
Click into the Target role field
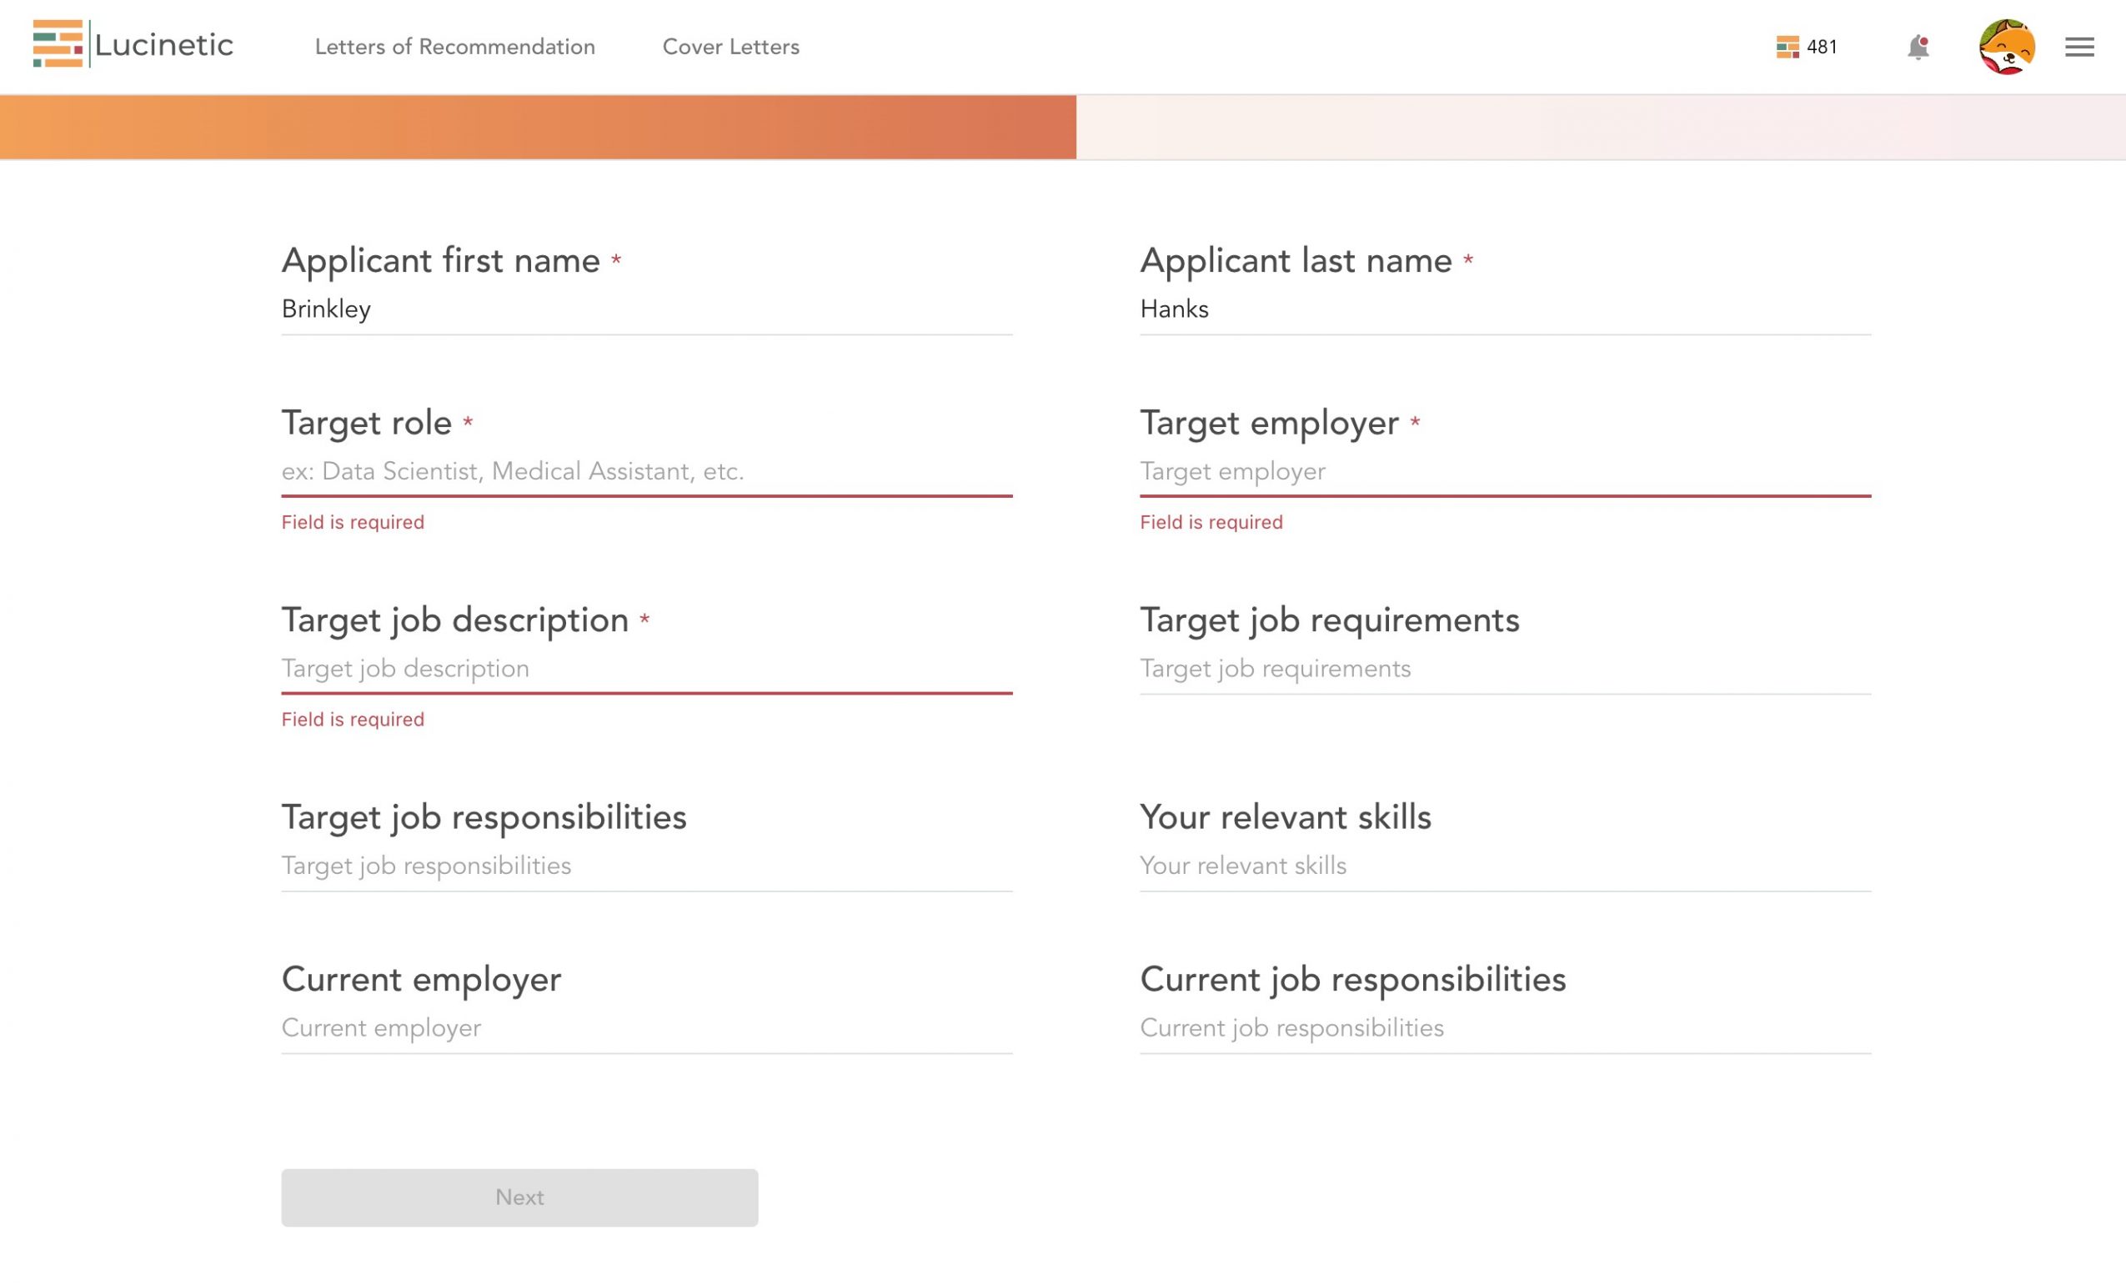(x=646, y=471)
